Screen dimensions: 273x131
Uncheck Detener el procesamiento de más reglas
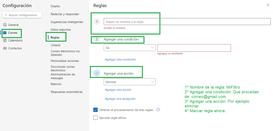pos(96,110)
